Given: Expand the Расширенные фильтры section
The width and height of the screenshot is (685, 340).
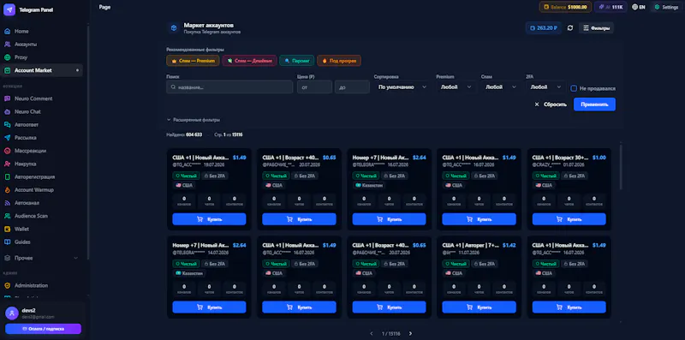Looking at the screenshot, I should [194, 120].
